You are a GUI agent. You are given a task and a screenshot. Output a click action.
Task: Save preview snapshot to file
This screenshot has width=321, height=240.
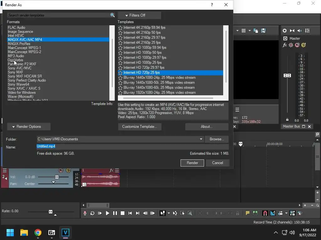coord(263,31)
